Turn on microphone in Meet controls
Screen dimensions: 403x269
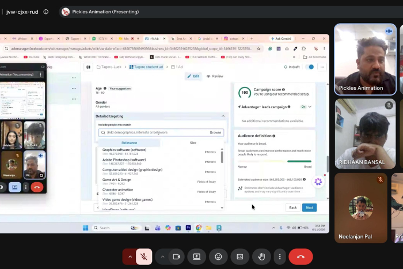coord(144,257)
